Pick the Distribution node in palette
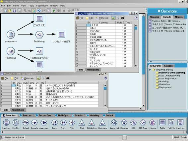The width and height of the screenshot is (188, 141). pyautogui.click(x=92, y=123)
